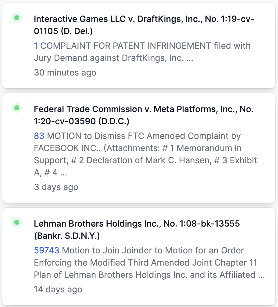Click the '01105 (D. Del.)' court line

[63, 31]
